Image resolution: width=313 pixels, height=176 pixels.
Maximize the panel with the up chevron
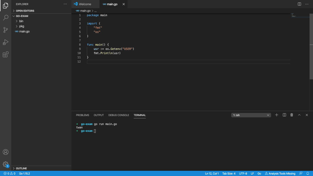[x=299, y=115]
